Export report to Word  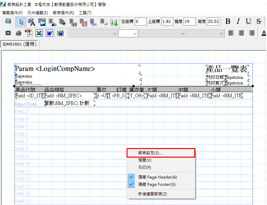[x=49, y=33]
